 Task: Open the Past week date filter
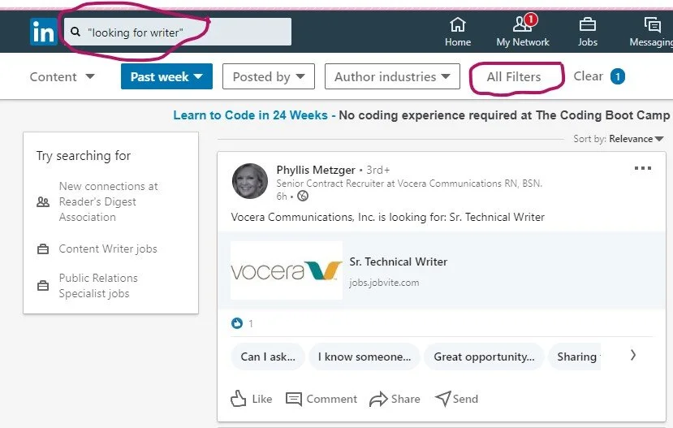click(166, 76)
